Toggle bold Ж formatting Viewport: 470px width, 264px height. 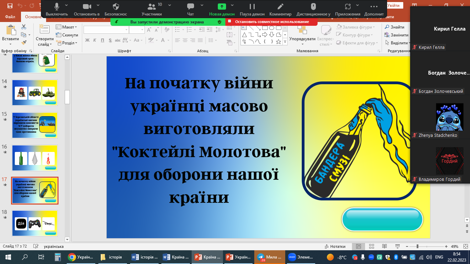coord(87,40)
